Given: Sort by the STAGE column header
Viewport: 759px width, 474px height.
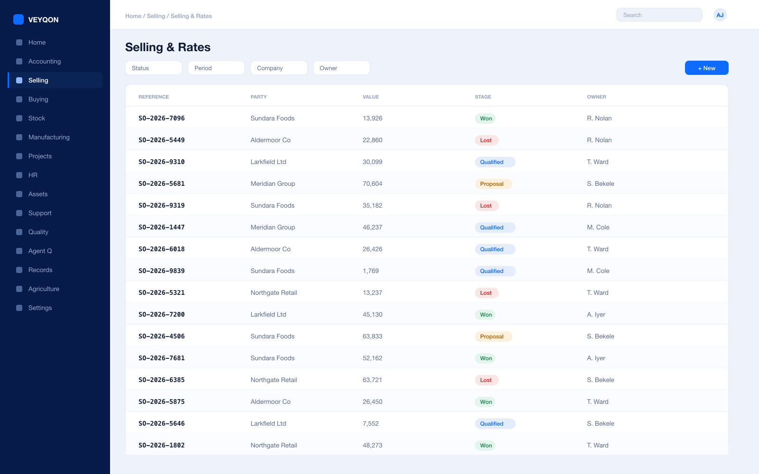Looking at the screenshot, I should pos(483,97).
